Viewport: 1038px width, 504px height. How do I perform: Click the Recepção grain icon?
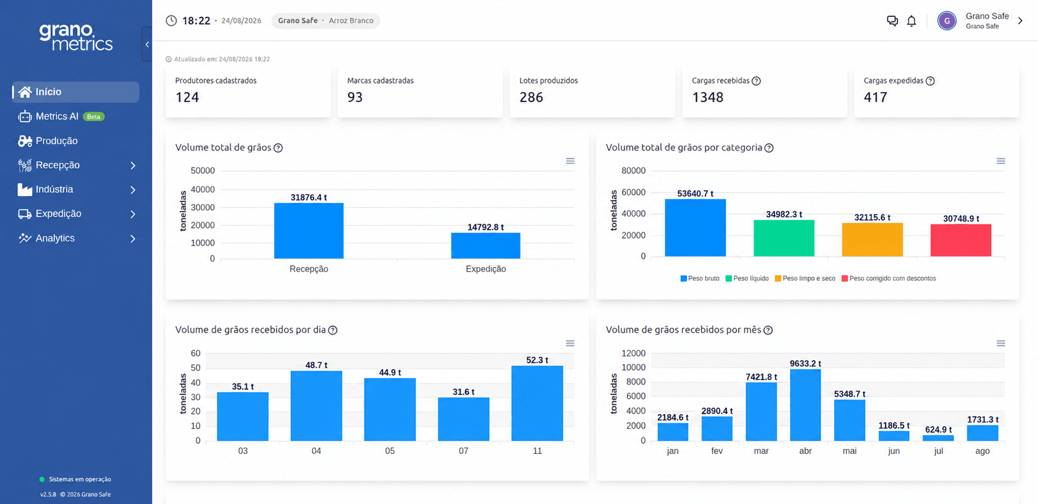point(24,166)
